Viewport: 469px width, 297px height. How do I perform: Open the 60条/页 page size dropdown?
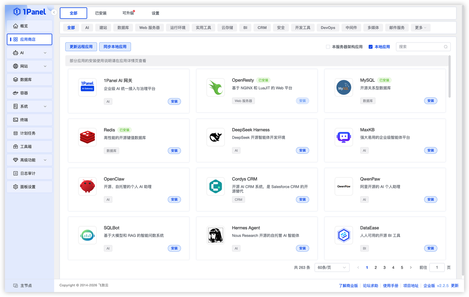(332, 267)
